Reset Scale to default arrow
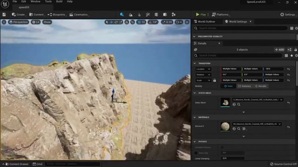 (x=289, y=80)
